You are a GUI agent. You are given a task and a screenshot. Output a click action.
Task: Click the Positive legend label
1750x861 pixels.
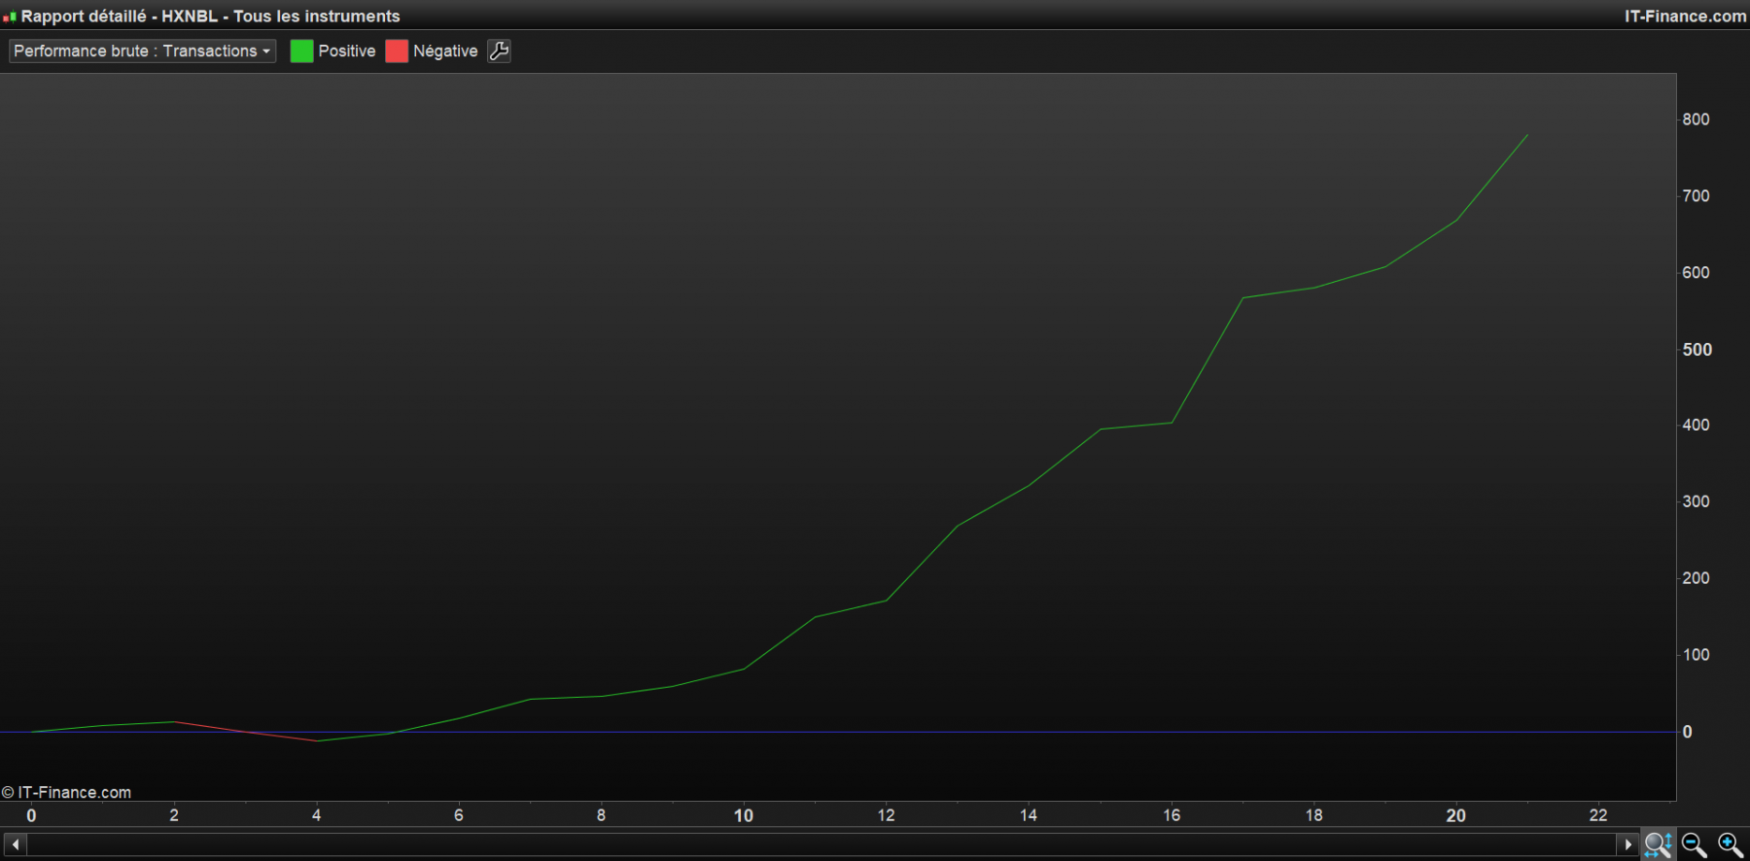(x=347, y=52)
